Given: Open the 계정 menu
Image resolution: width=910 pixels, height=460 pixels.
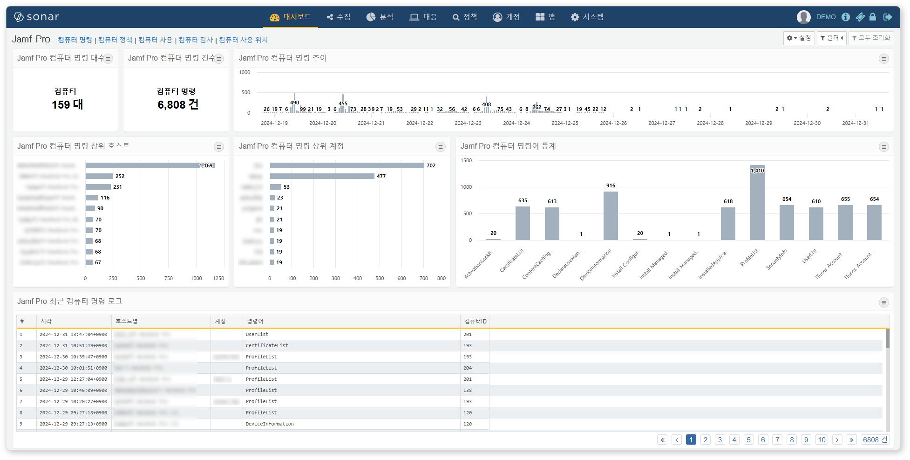Looking at the screenshot, I should (x=506, y=17).
